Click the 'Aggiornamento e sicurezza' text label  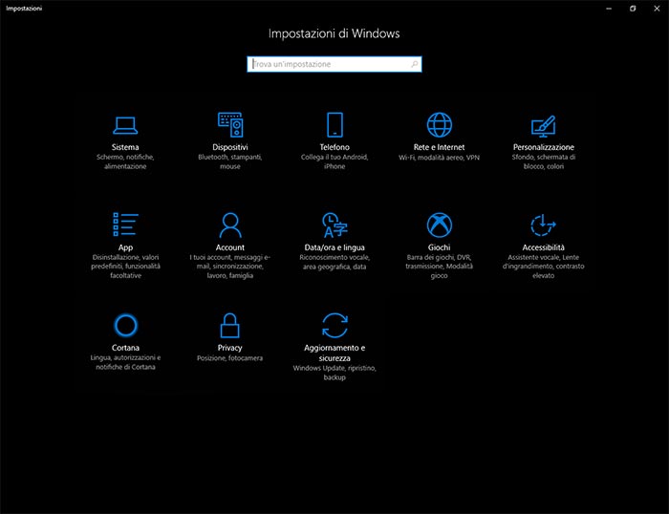coord(334,353)
